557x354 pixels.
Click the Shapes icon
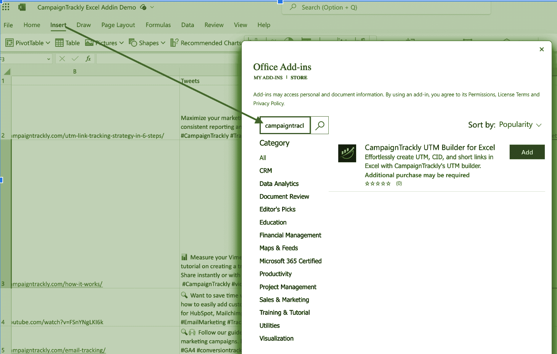pyautogui.click(x=134, y=43)
